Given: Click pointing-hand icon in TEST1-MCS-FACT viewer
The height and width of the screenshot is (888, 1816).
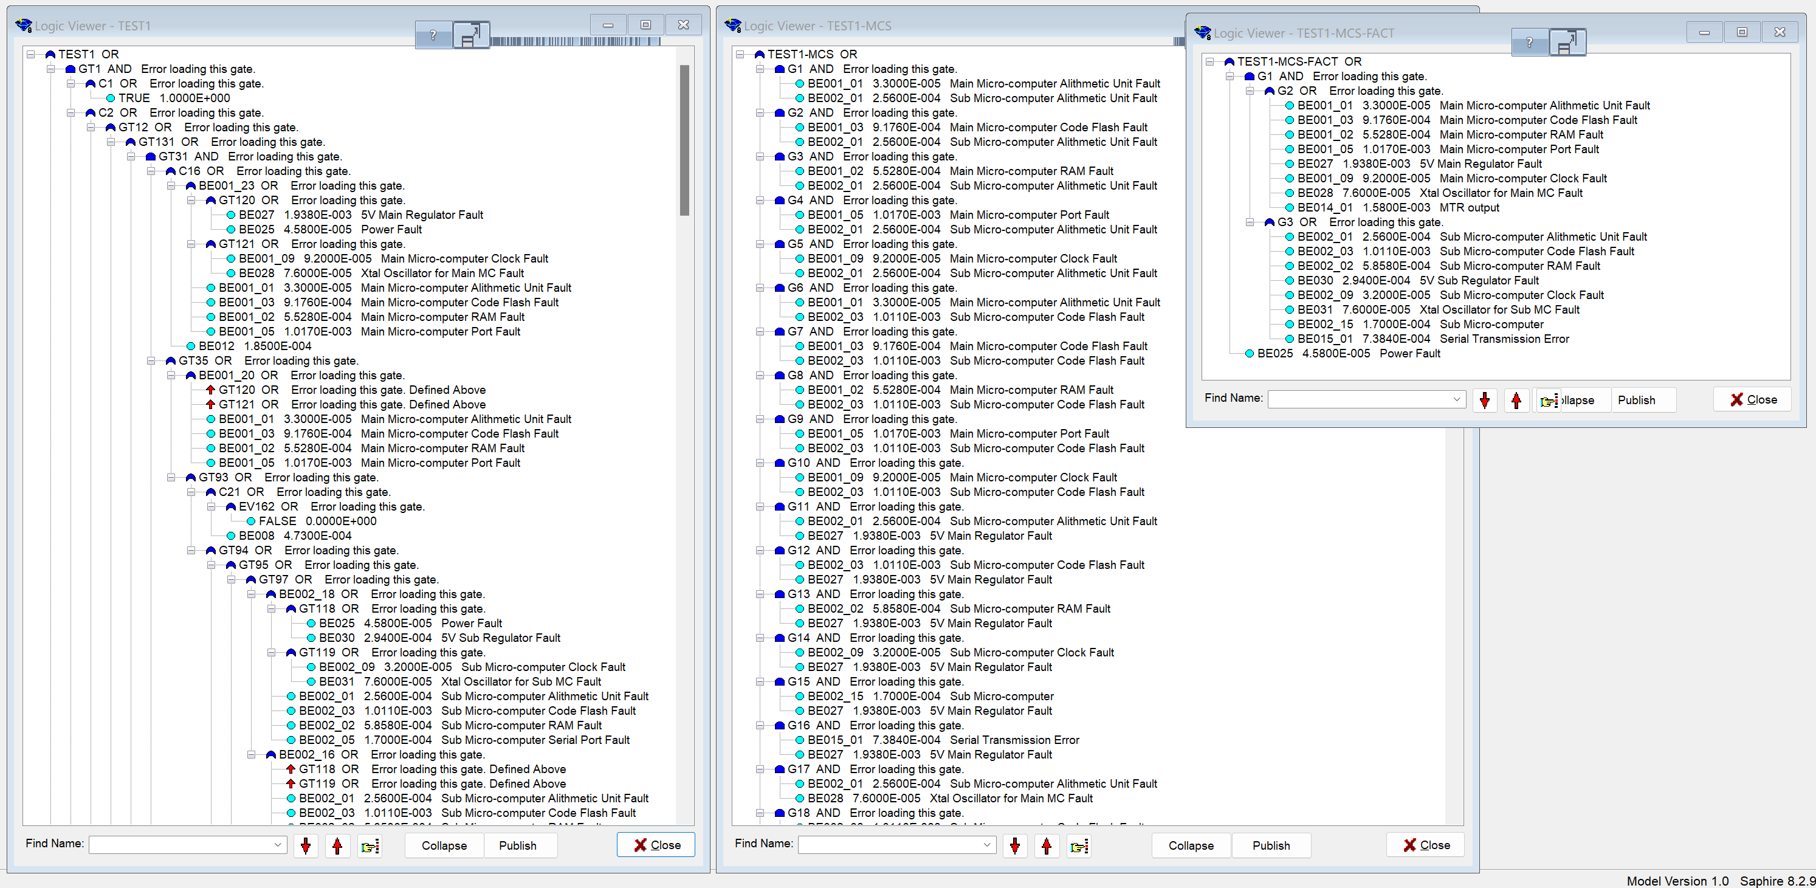Looking at the screenshot, I should point(1548,401).
